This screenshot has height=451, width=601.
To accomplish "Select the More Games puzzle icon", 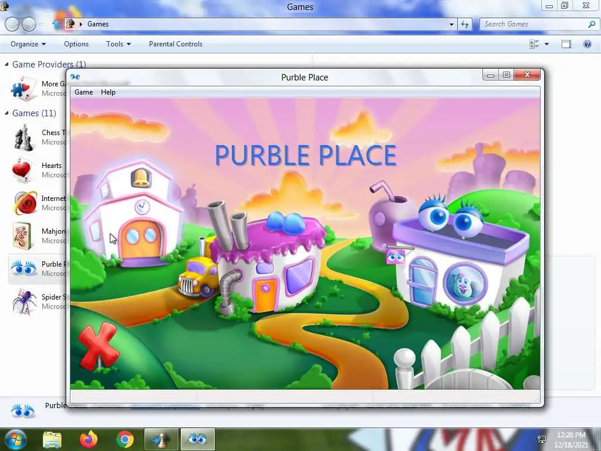I will [x=24, y=89].
